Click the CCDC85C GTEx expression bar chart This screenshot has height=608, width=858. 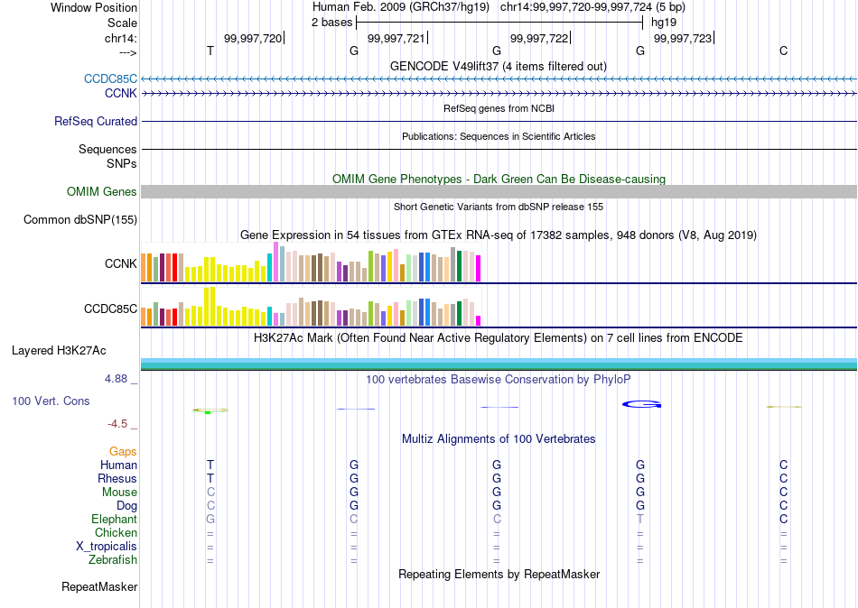[x=311, y=306]
